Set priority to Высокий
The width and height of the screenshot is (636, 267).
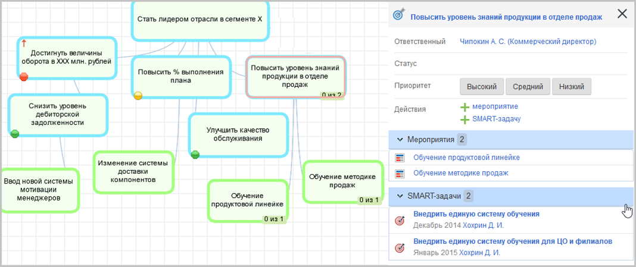point(481,87)
